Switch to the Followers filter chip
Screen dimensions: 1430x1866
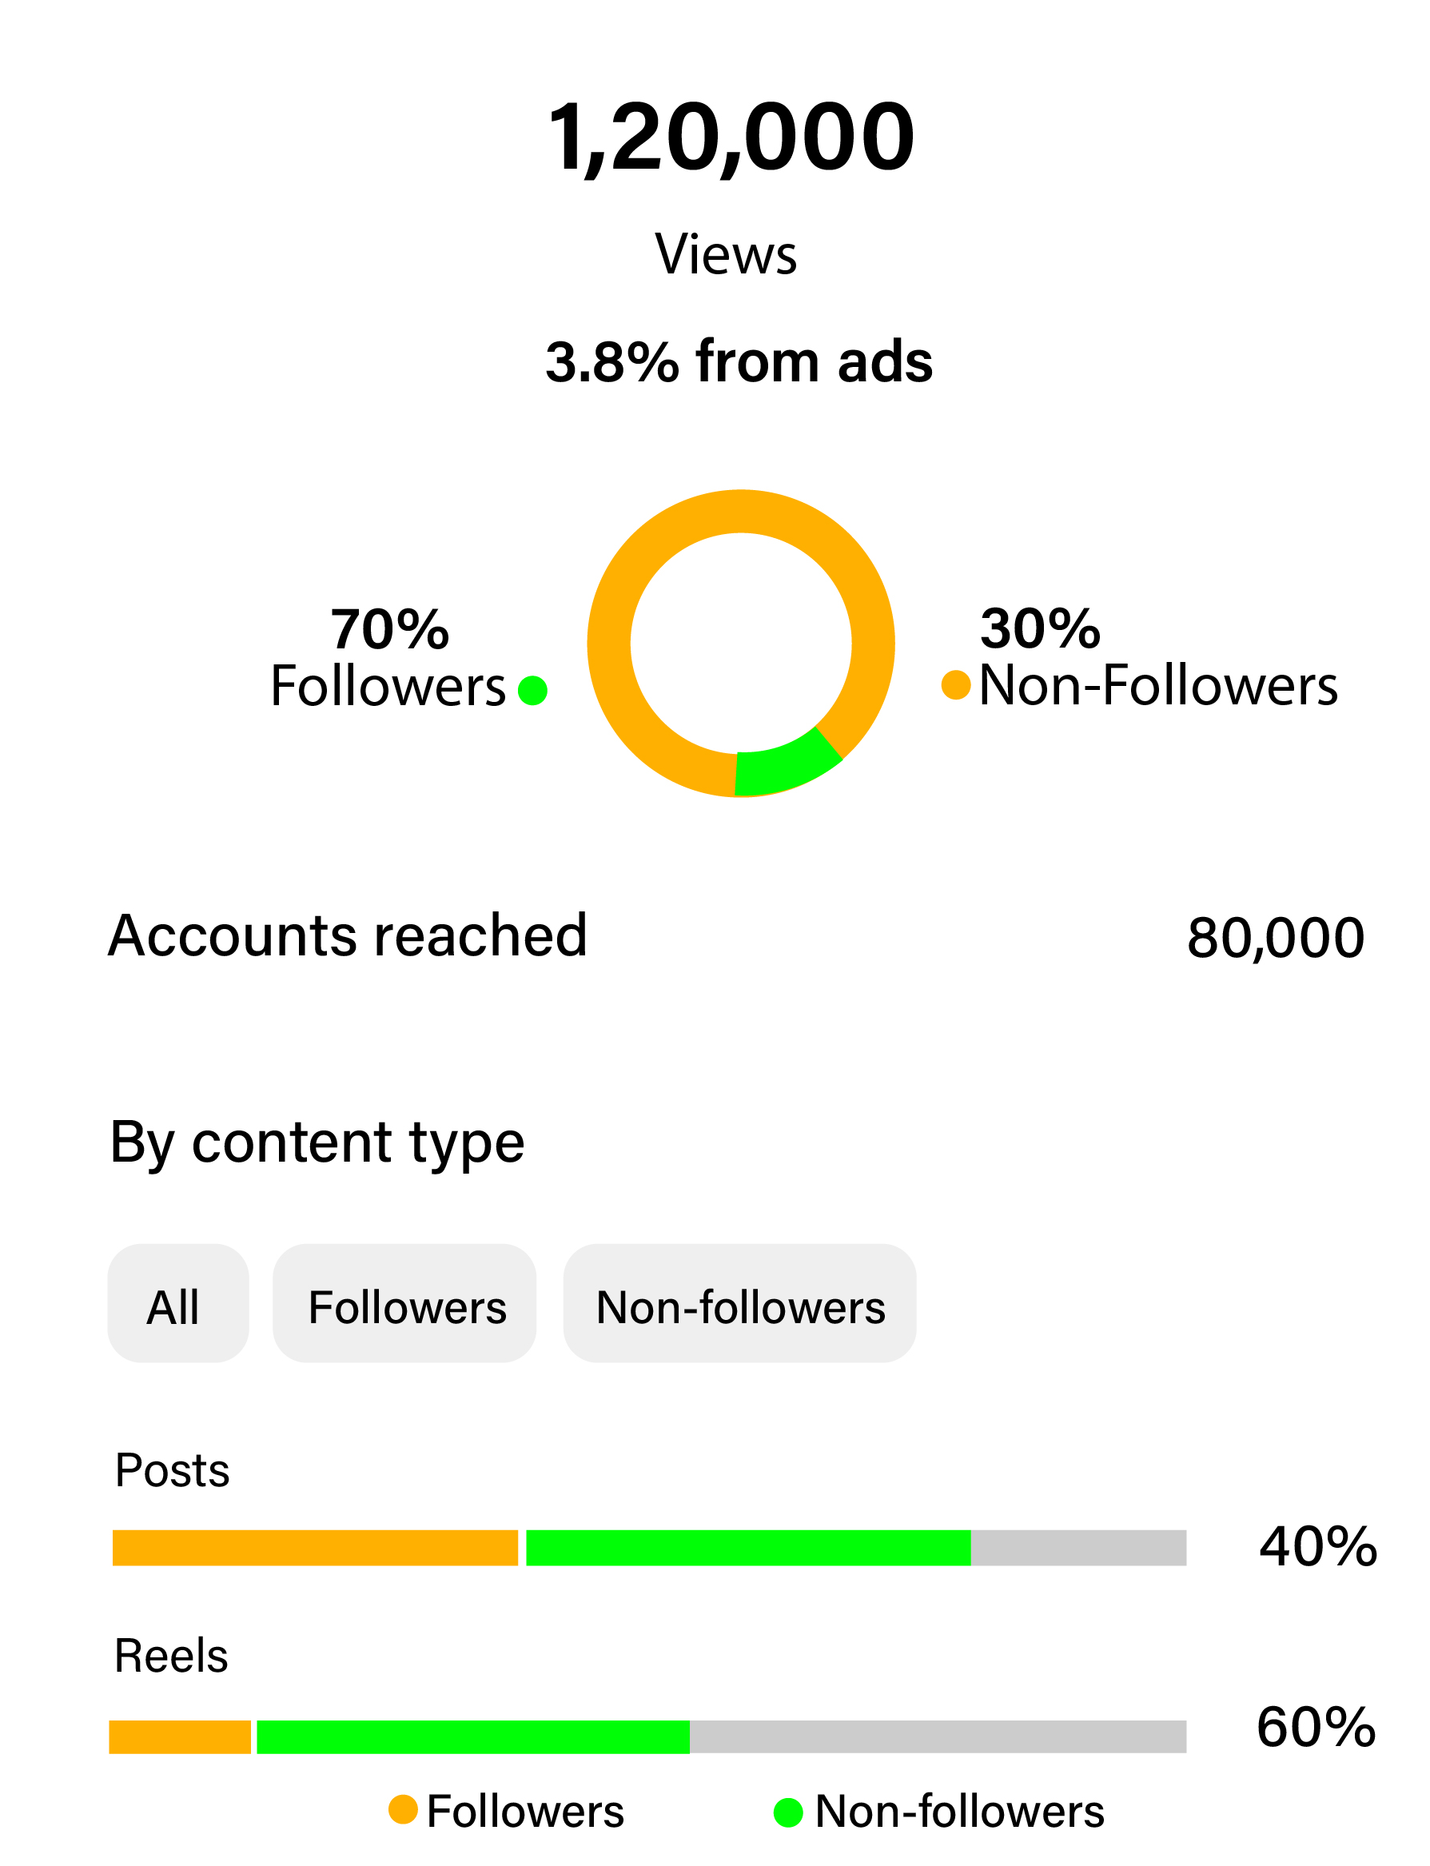404,1302
